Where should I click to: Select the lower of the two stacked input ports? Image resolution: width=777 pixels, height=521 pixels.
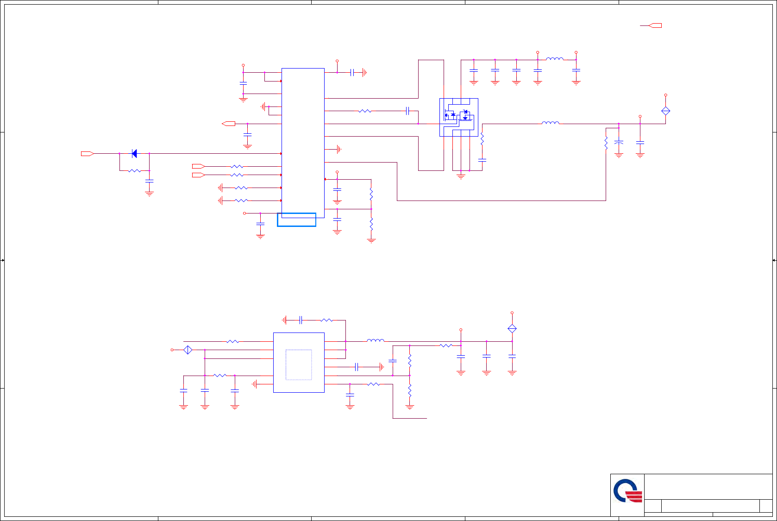tap(199, 175)
